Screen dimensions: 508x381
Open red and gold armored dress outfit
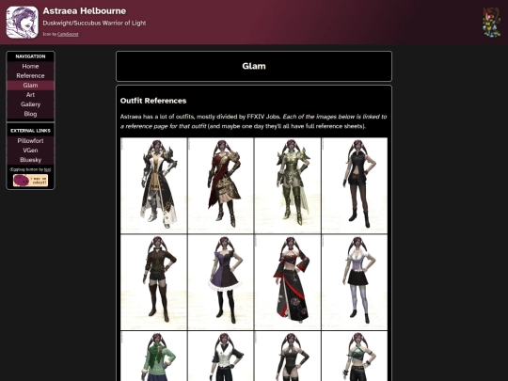[221, 185]
